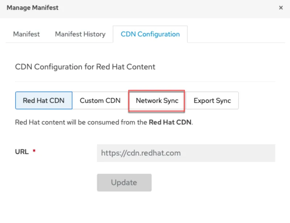Image resolution: width=290 pixels, height=223 pixels.
Task: Close the Manage Manifest dialog
Action: [281, 7]
